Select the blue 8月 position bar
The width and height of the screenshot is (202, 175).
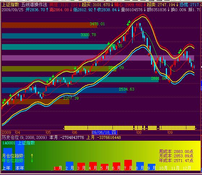coord(140,166)
